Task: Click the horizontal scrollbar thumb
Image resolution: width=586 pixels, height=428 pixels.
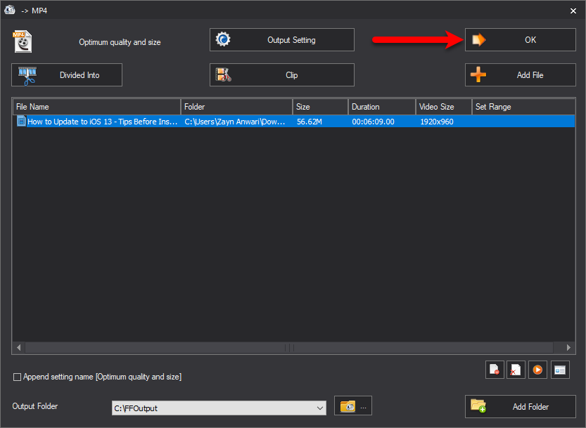Action: (289, 348)
